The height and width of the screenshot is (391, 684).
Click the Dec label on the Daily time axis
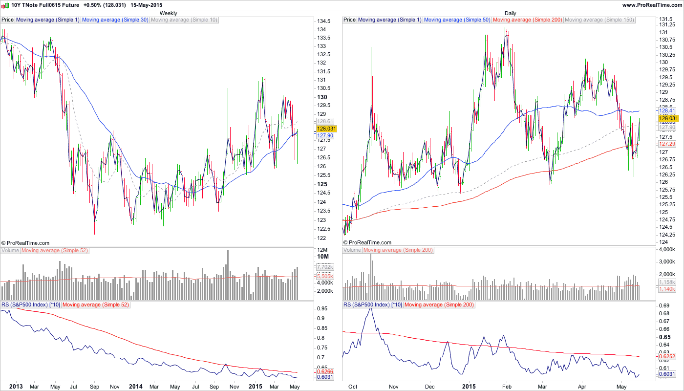point(430,386)
